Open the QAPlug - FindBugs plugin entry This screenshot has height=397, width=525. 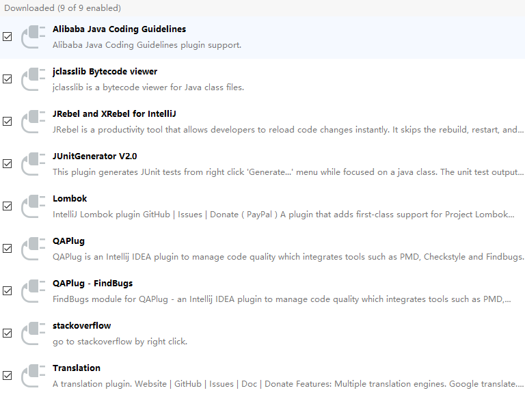(x=92, y=284)
